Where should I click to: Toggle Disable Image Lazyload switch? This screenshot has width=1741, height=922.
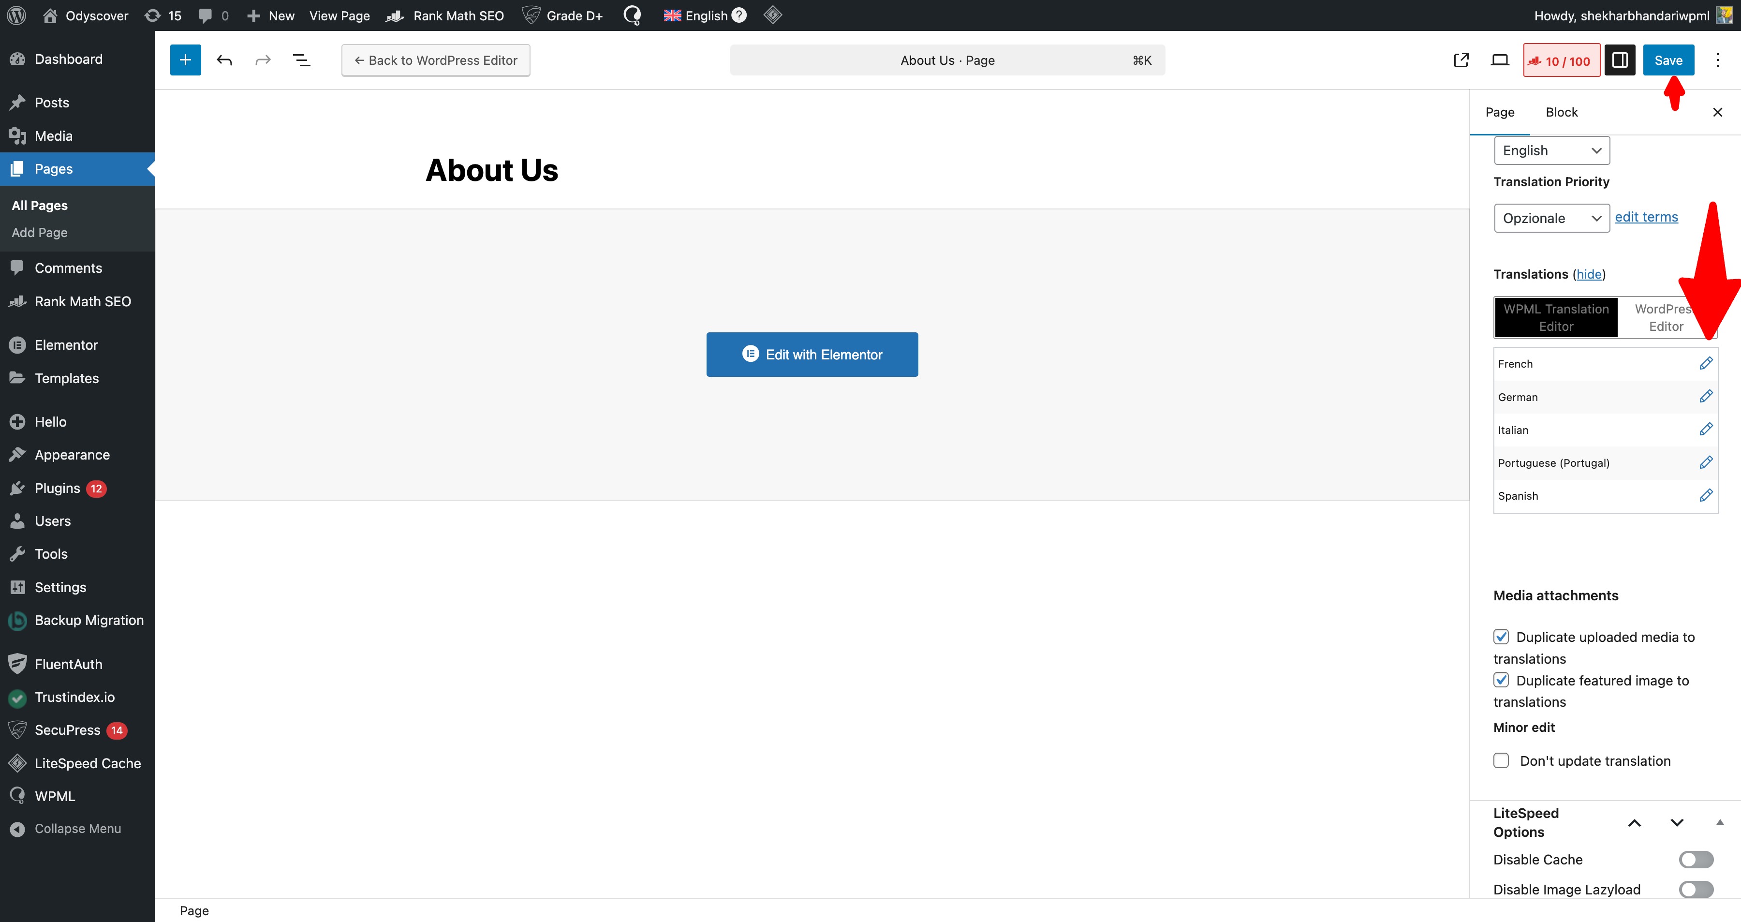pyautogui.click(x=1696, y=890)
